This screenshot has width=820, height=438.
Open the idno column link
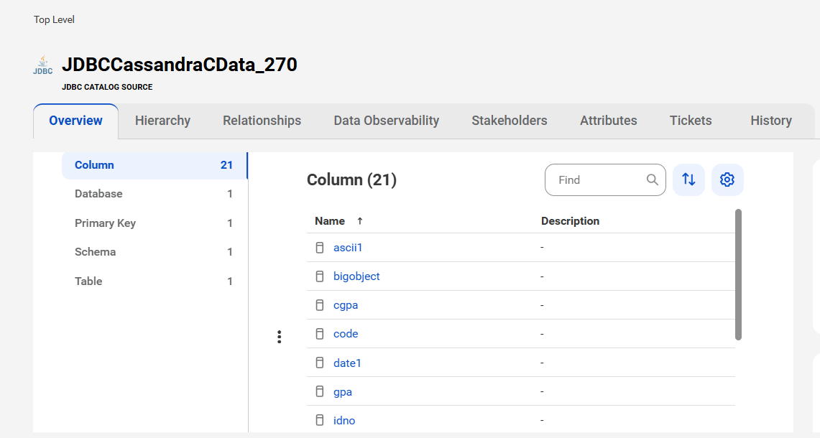pyautogui.click(x=344, y=421)
